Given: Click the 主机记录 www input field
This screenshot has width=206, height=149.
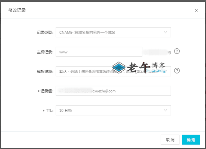Looking at the screenshot, I should [x=99, y=52].
